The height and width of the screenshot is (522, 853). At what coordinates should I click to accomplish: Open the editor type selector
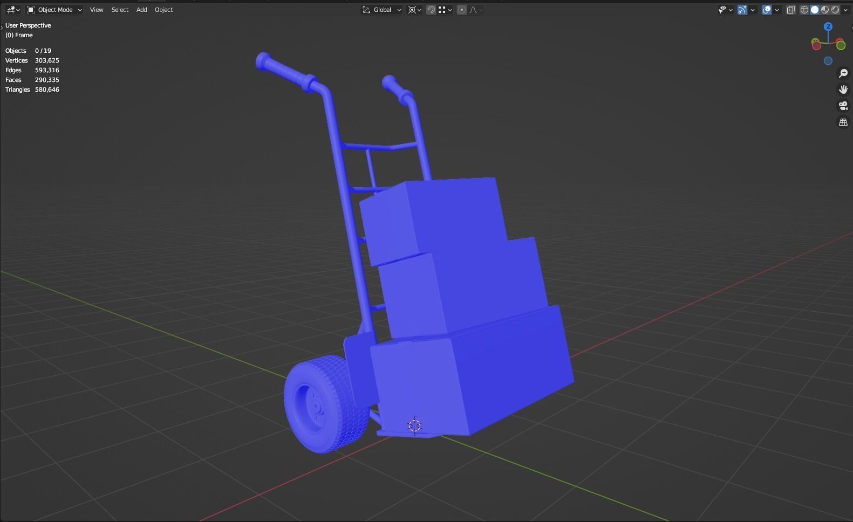13,10
